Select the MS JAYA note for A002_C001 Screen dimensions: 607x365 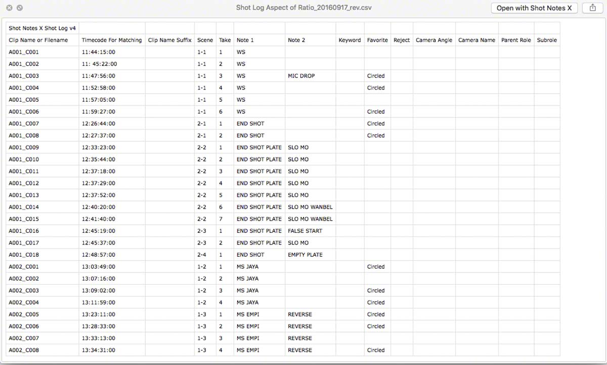[x=259, y=267]
